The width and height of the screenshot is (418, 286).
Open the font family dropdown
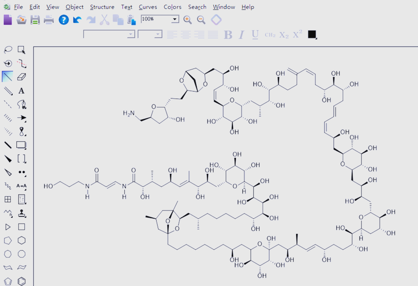(130, 34)
